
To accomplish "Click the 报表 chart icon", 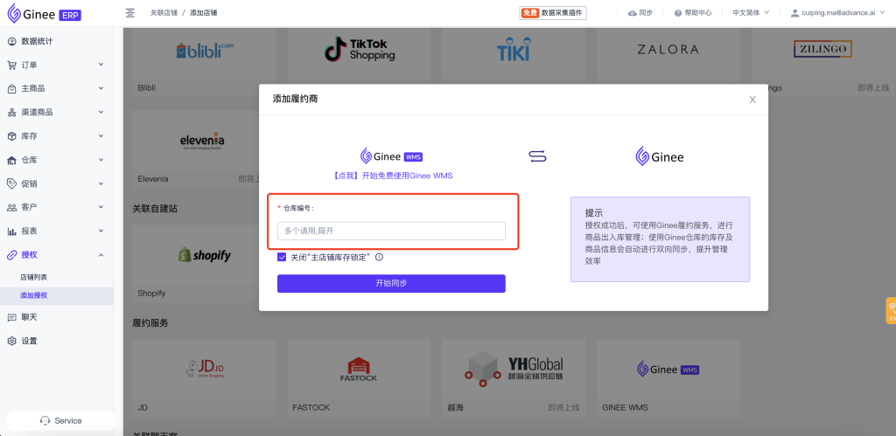I will pyautogui.click(x=11, y=232).
